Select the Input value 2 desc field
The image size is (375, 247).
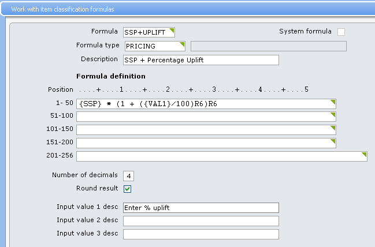pos(201,221)
